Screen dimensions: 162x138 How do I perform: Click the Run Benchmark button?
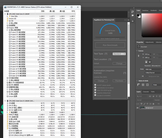pyautogui.click(x=110, y=45)
